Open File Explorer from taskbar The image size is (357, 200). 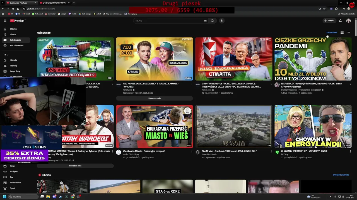pos(48,197)
